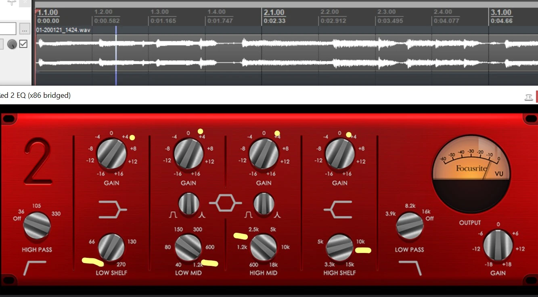Click the output Gain knob
538x297 pixels.
tap(498, 245)
